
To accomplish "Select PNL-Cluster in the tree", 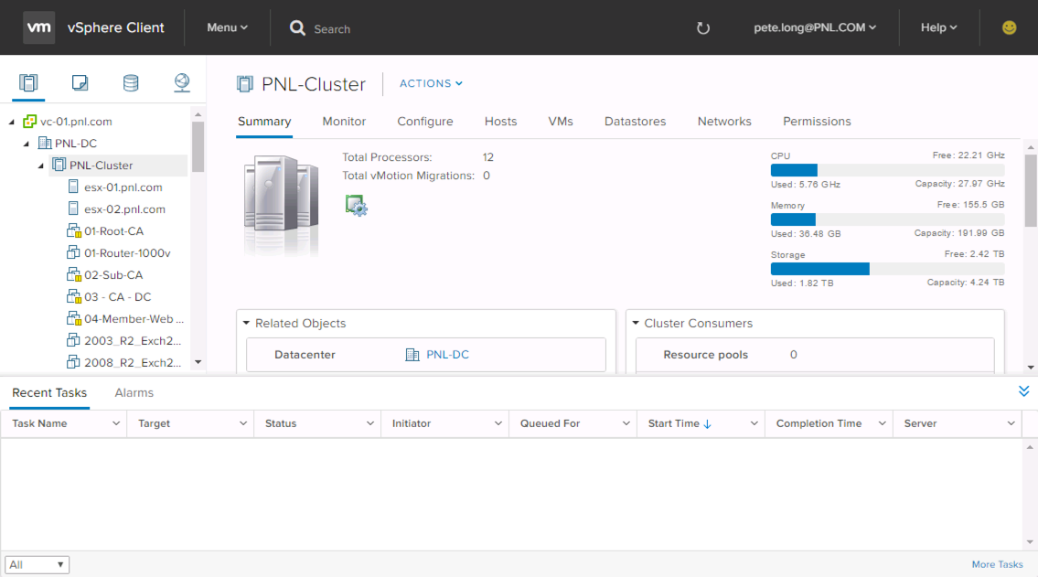I will point(101,166).
